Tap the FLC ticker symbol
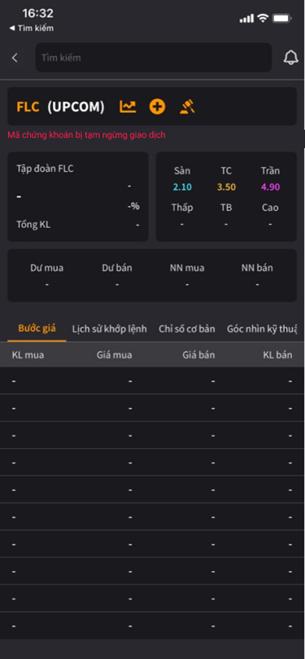The image size is (305, 659). point(28,107)
